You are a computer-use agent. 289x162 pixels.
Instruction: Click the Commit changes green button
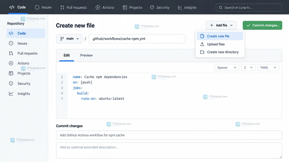(x=262, y=25)
